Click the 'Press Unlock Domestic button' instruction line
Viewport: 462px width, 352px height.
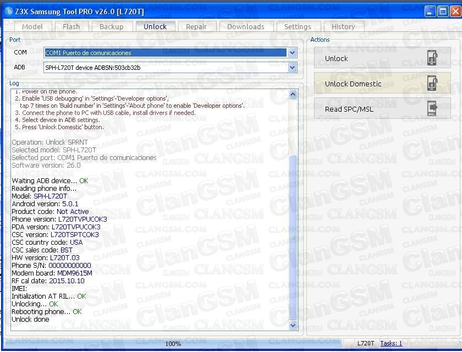tap(59, 127)
